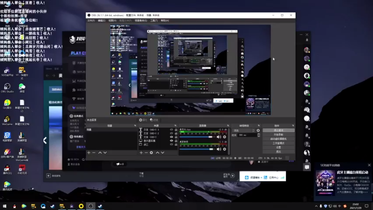Move scene down with arrow icon

tap(105, 153)
